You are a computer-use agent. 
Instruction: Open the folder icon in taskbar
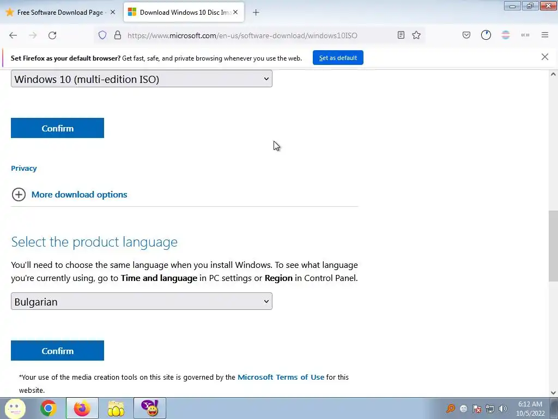pyautogui.click(x=116, y=408)
